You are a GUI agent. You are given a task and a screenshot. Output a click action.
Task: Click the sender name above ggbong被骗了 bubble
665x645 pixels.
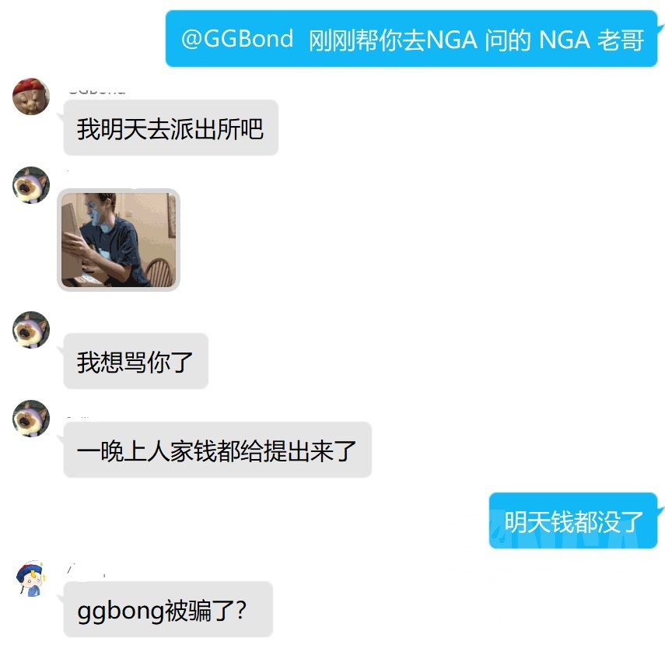pyautogui.click(x=87, y=570)
